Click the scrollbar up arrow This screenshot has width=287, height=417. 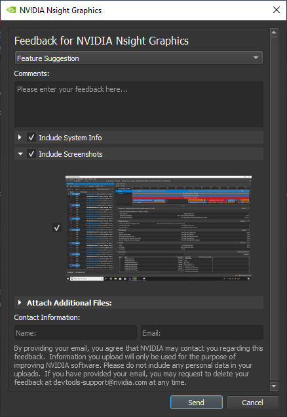click(x=274, y=33)
